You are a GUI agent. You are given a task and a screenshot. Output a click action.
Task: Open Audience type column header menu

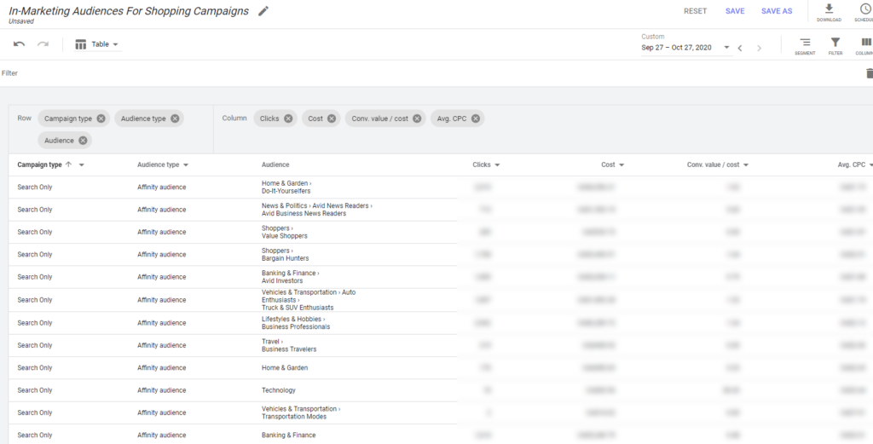pyautogui.click(x=185, y=165)
